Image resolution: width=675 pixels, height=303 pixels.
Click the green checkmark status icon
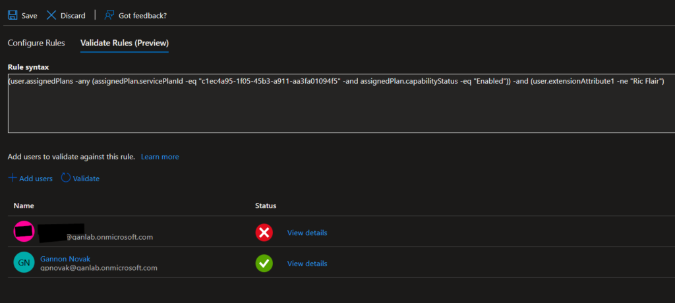[x=264, y=263]
